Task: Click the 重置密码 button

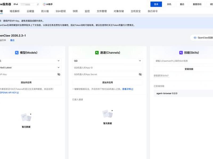Action: pos(197,4)
